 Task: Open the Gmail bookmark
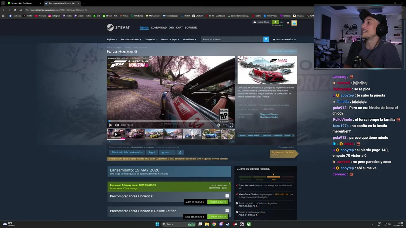pos(124,16)
